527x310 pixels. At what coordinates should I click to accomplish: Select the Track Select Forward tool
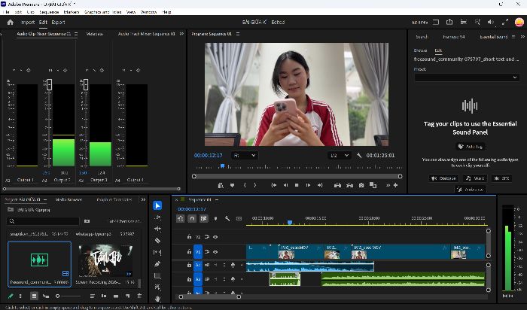(x=157, y=217)
